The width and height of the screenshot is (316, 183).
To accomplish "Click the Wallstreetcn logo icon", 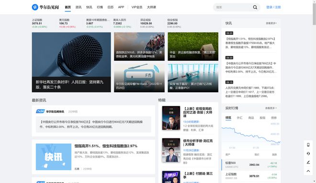I will (35, 7).
